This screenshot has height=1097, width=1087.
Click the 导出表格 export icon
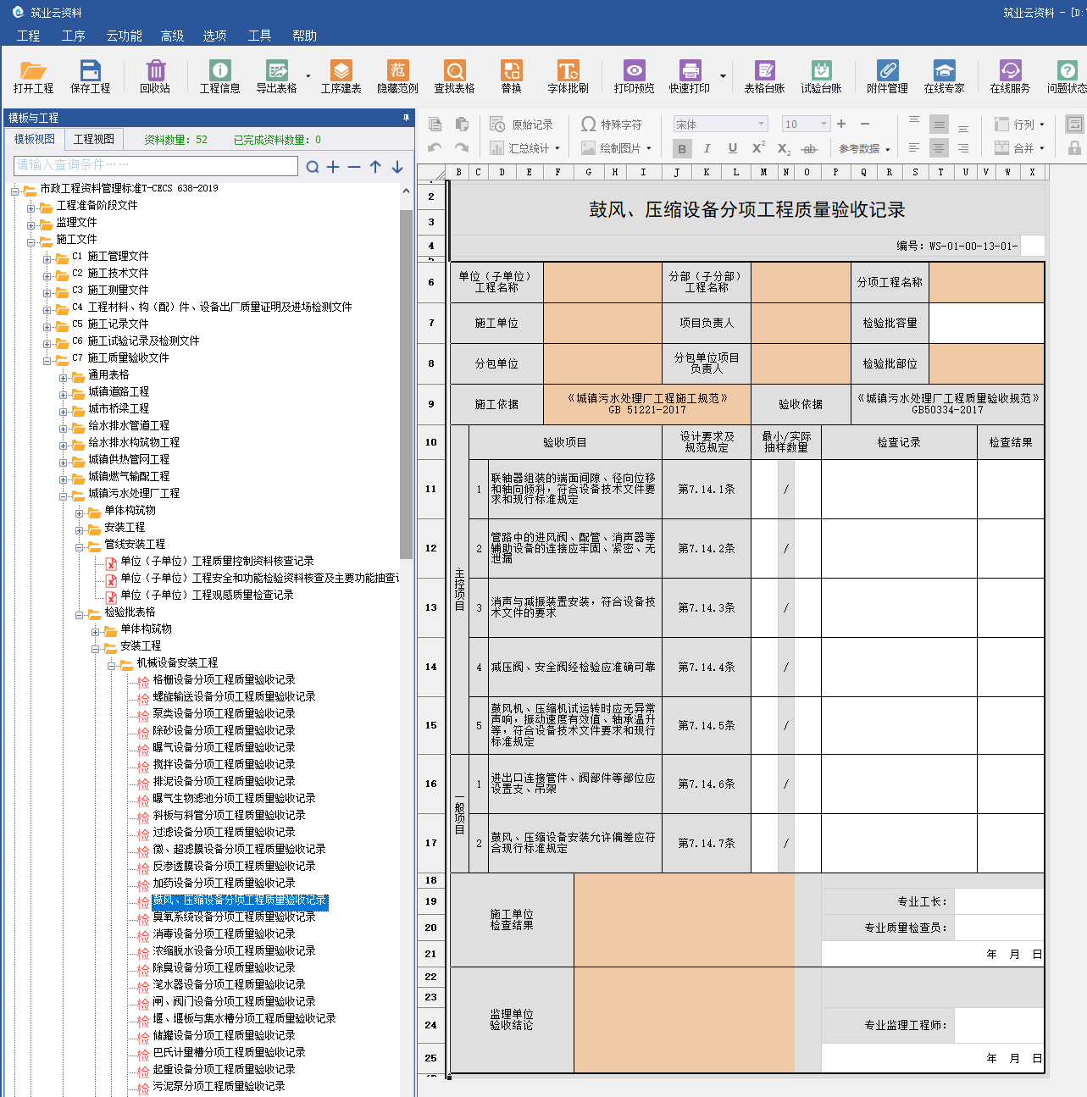click(276, 75)
